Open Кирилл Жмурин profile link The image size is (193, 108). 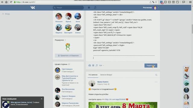click(68, 96)
